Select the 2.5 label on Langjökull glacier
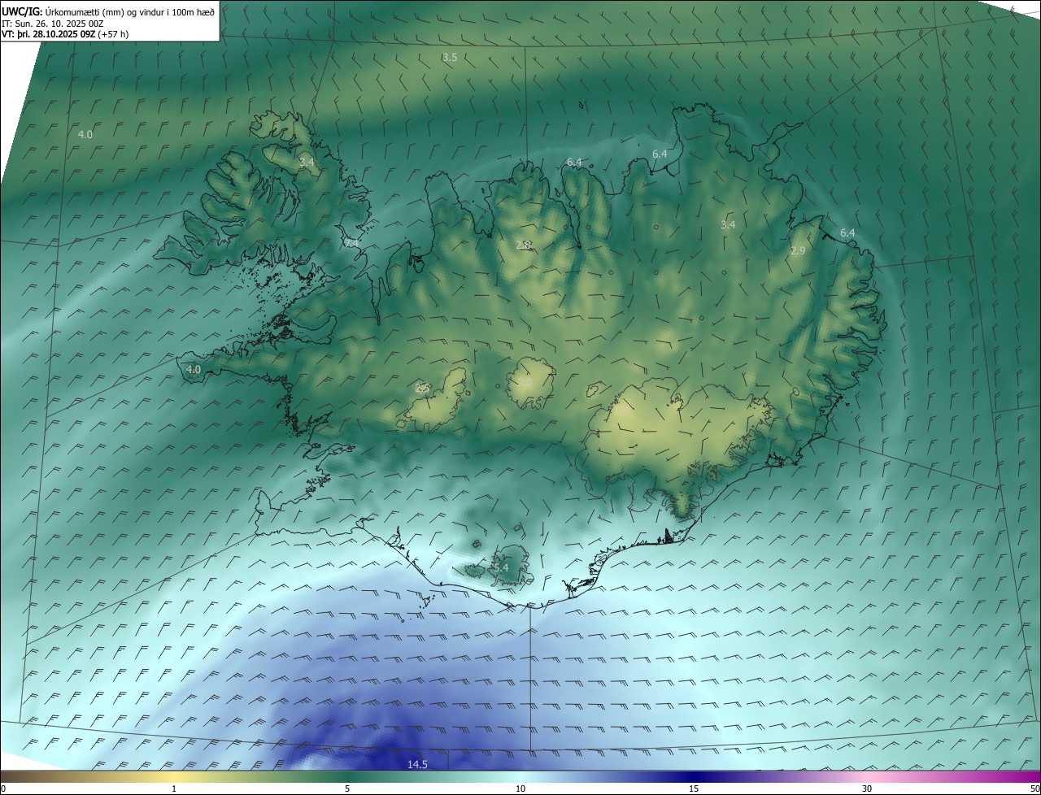The height and width of the screenshot is (795, 1041). pyautogui.click(x=422, y=389)
